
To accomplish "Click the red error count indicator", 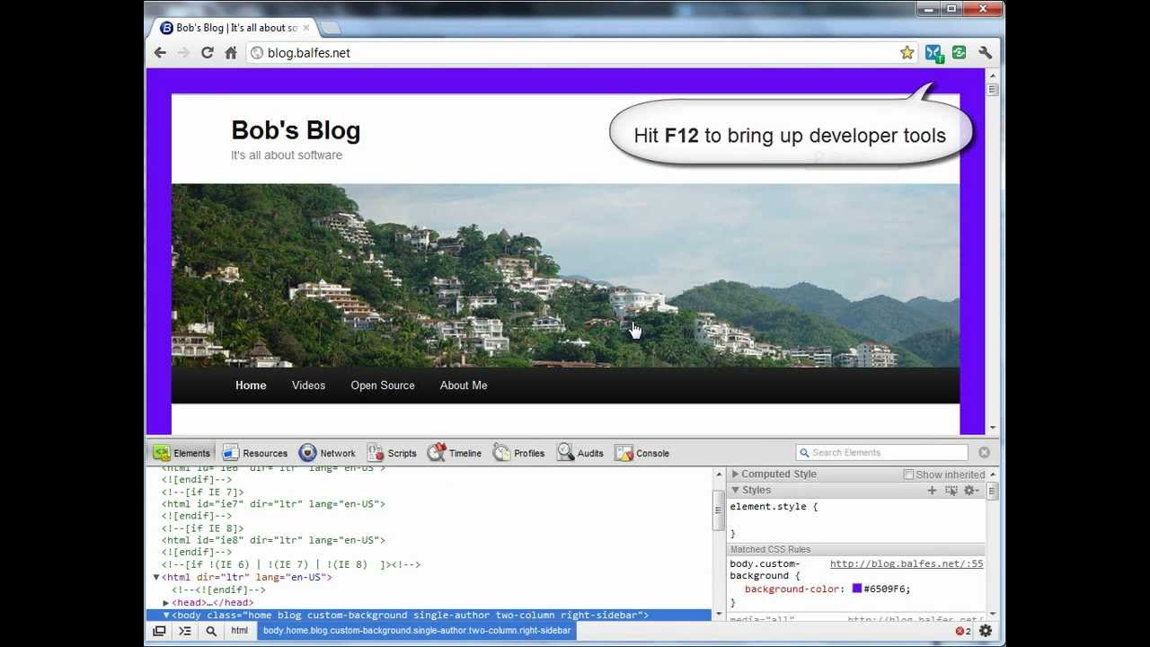I will point(963,631).
